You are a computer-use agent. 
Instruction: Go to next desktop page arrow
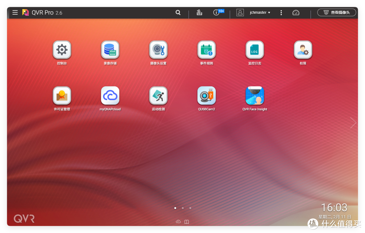point(353,123)
